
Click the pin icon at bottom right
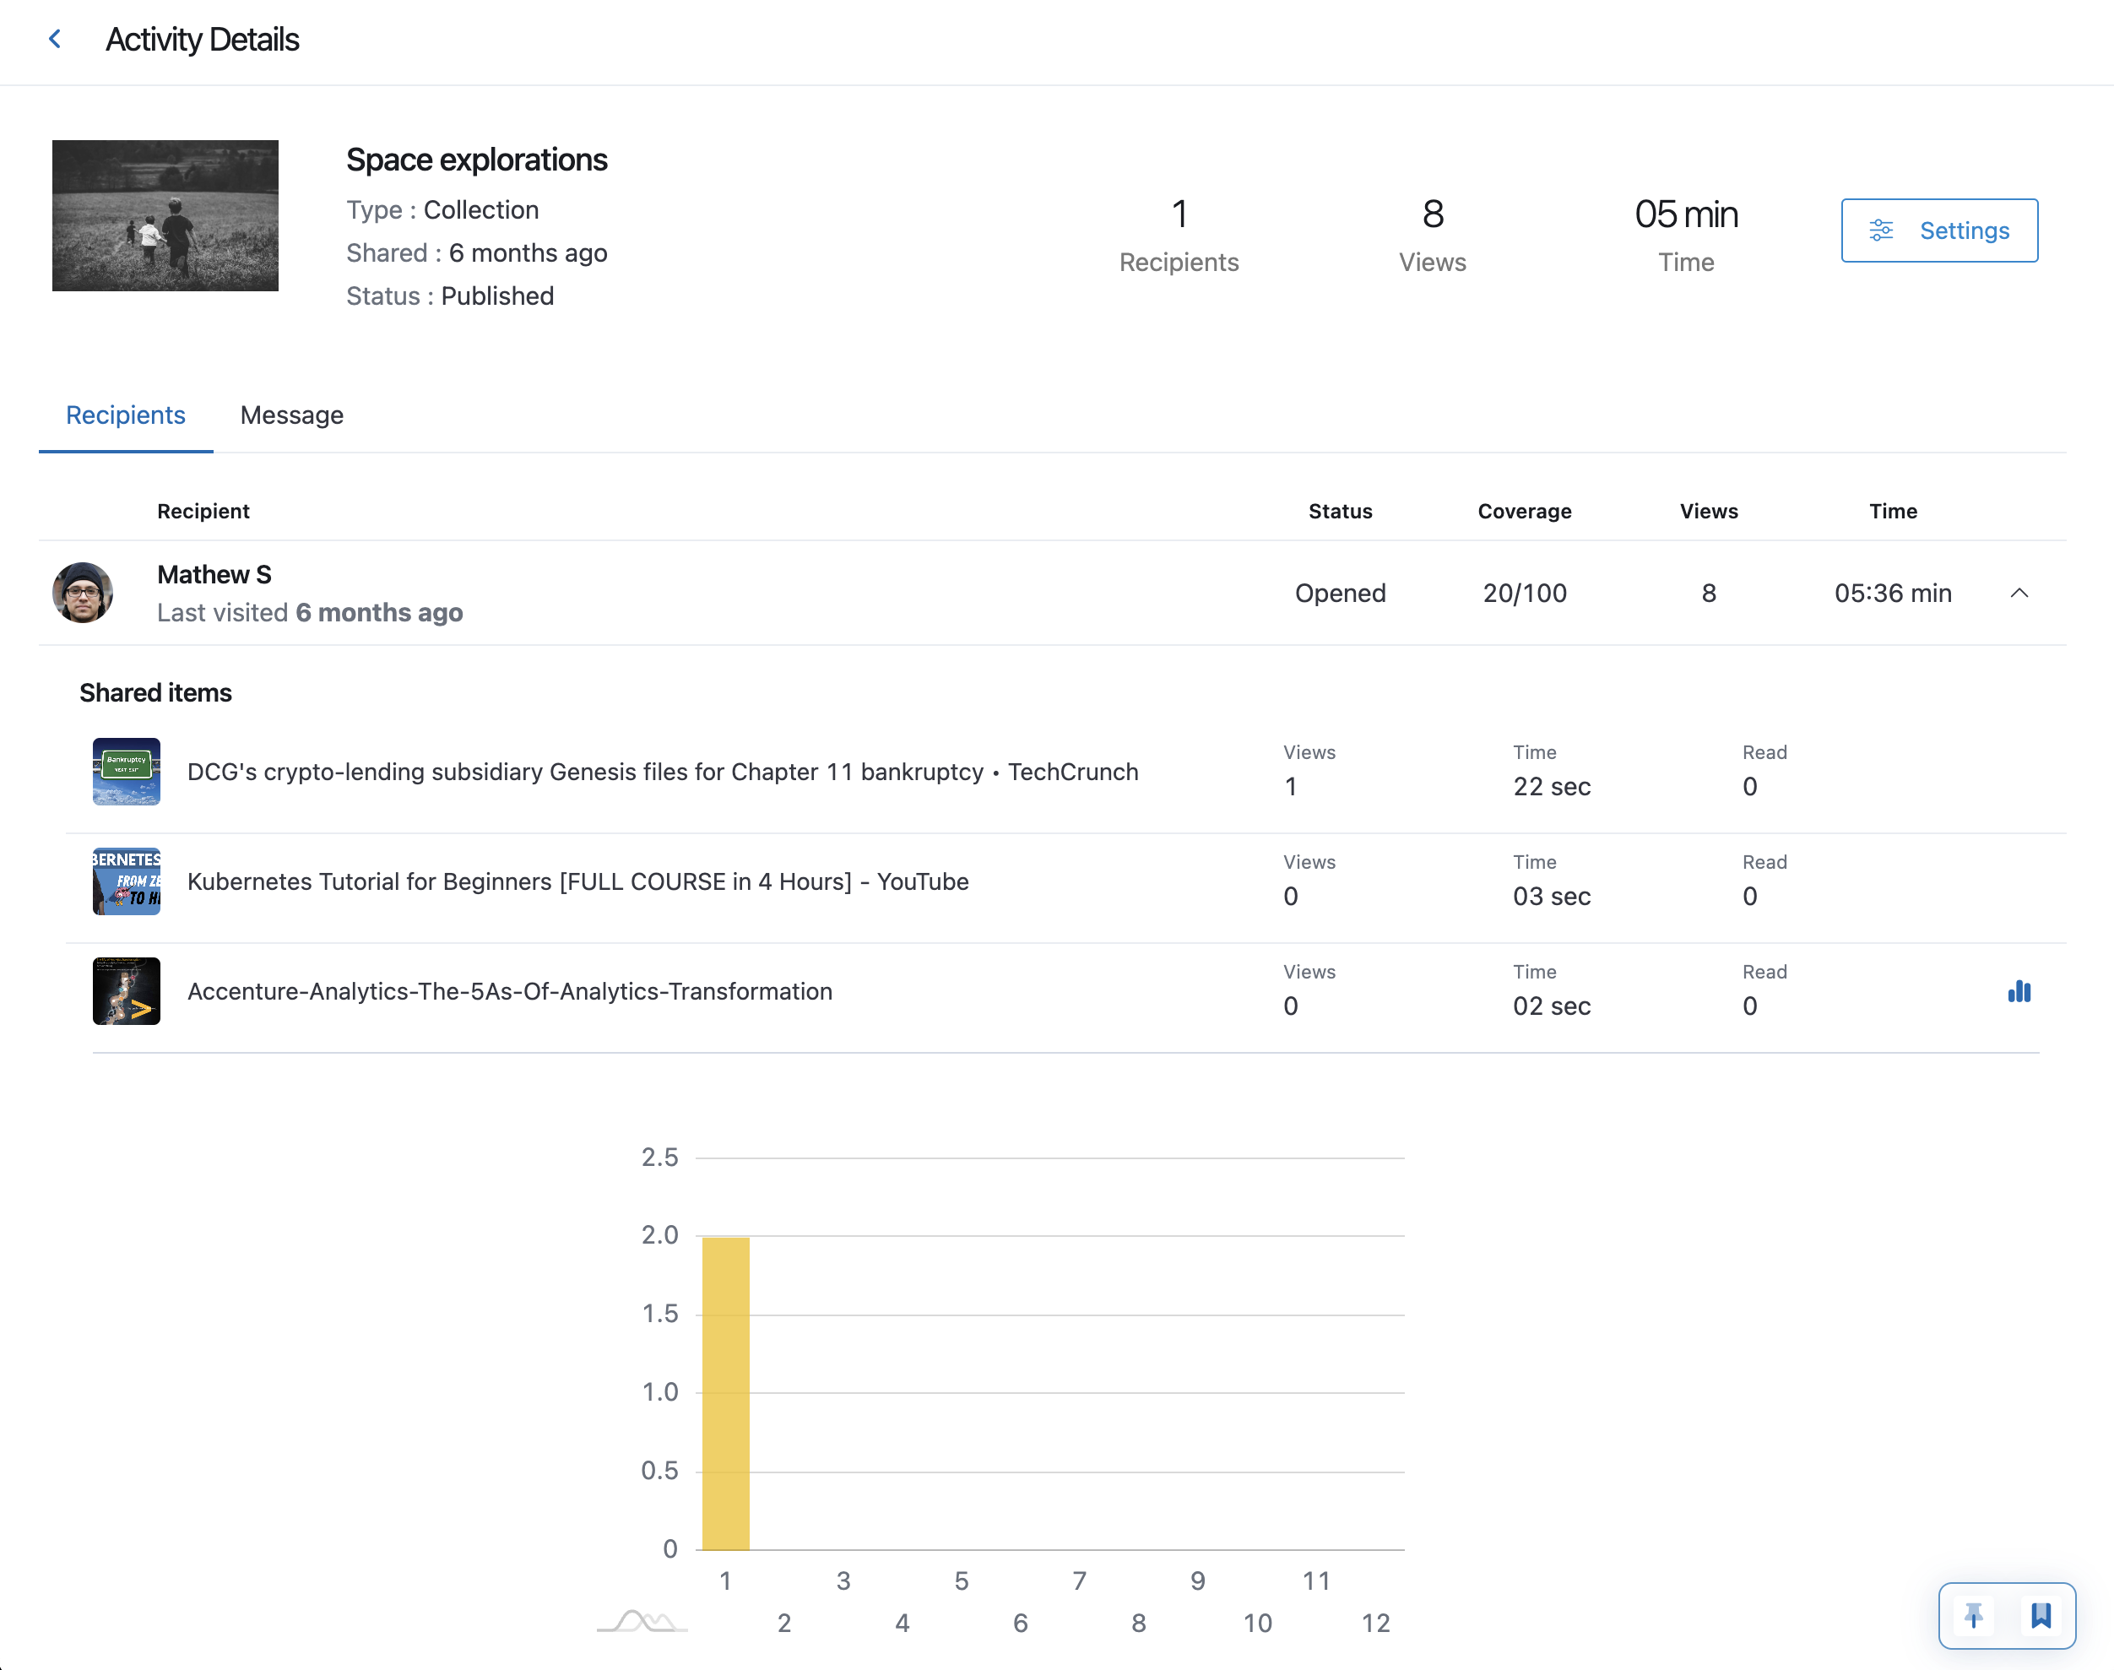point(1973,1615)
